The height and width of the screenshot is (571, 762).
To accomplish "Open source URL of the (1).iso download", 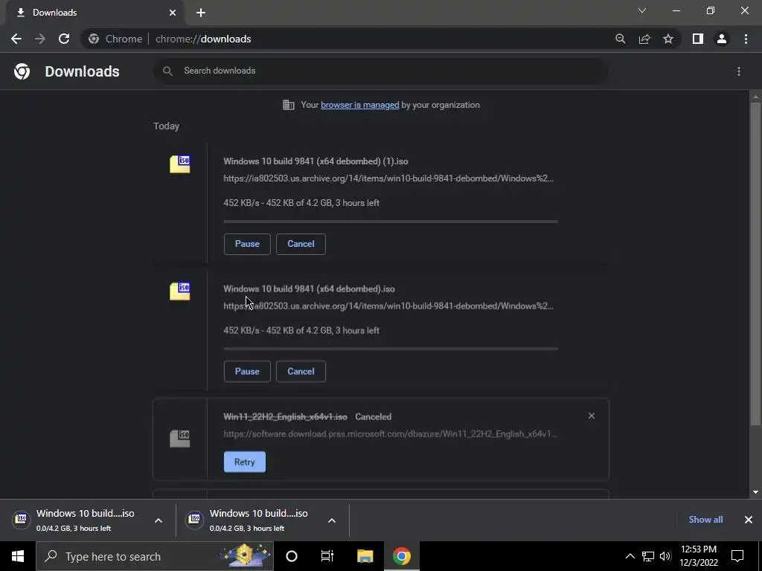I will [388, 178].
